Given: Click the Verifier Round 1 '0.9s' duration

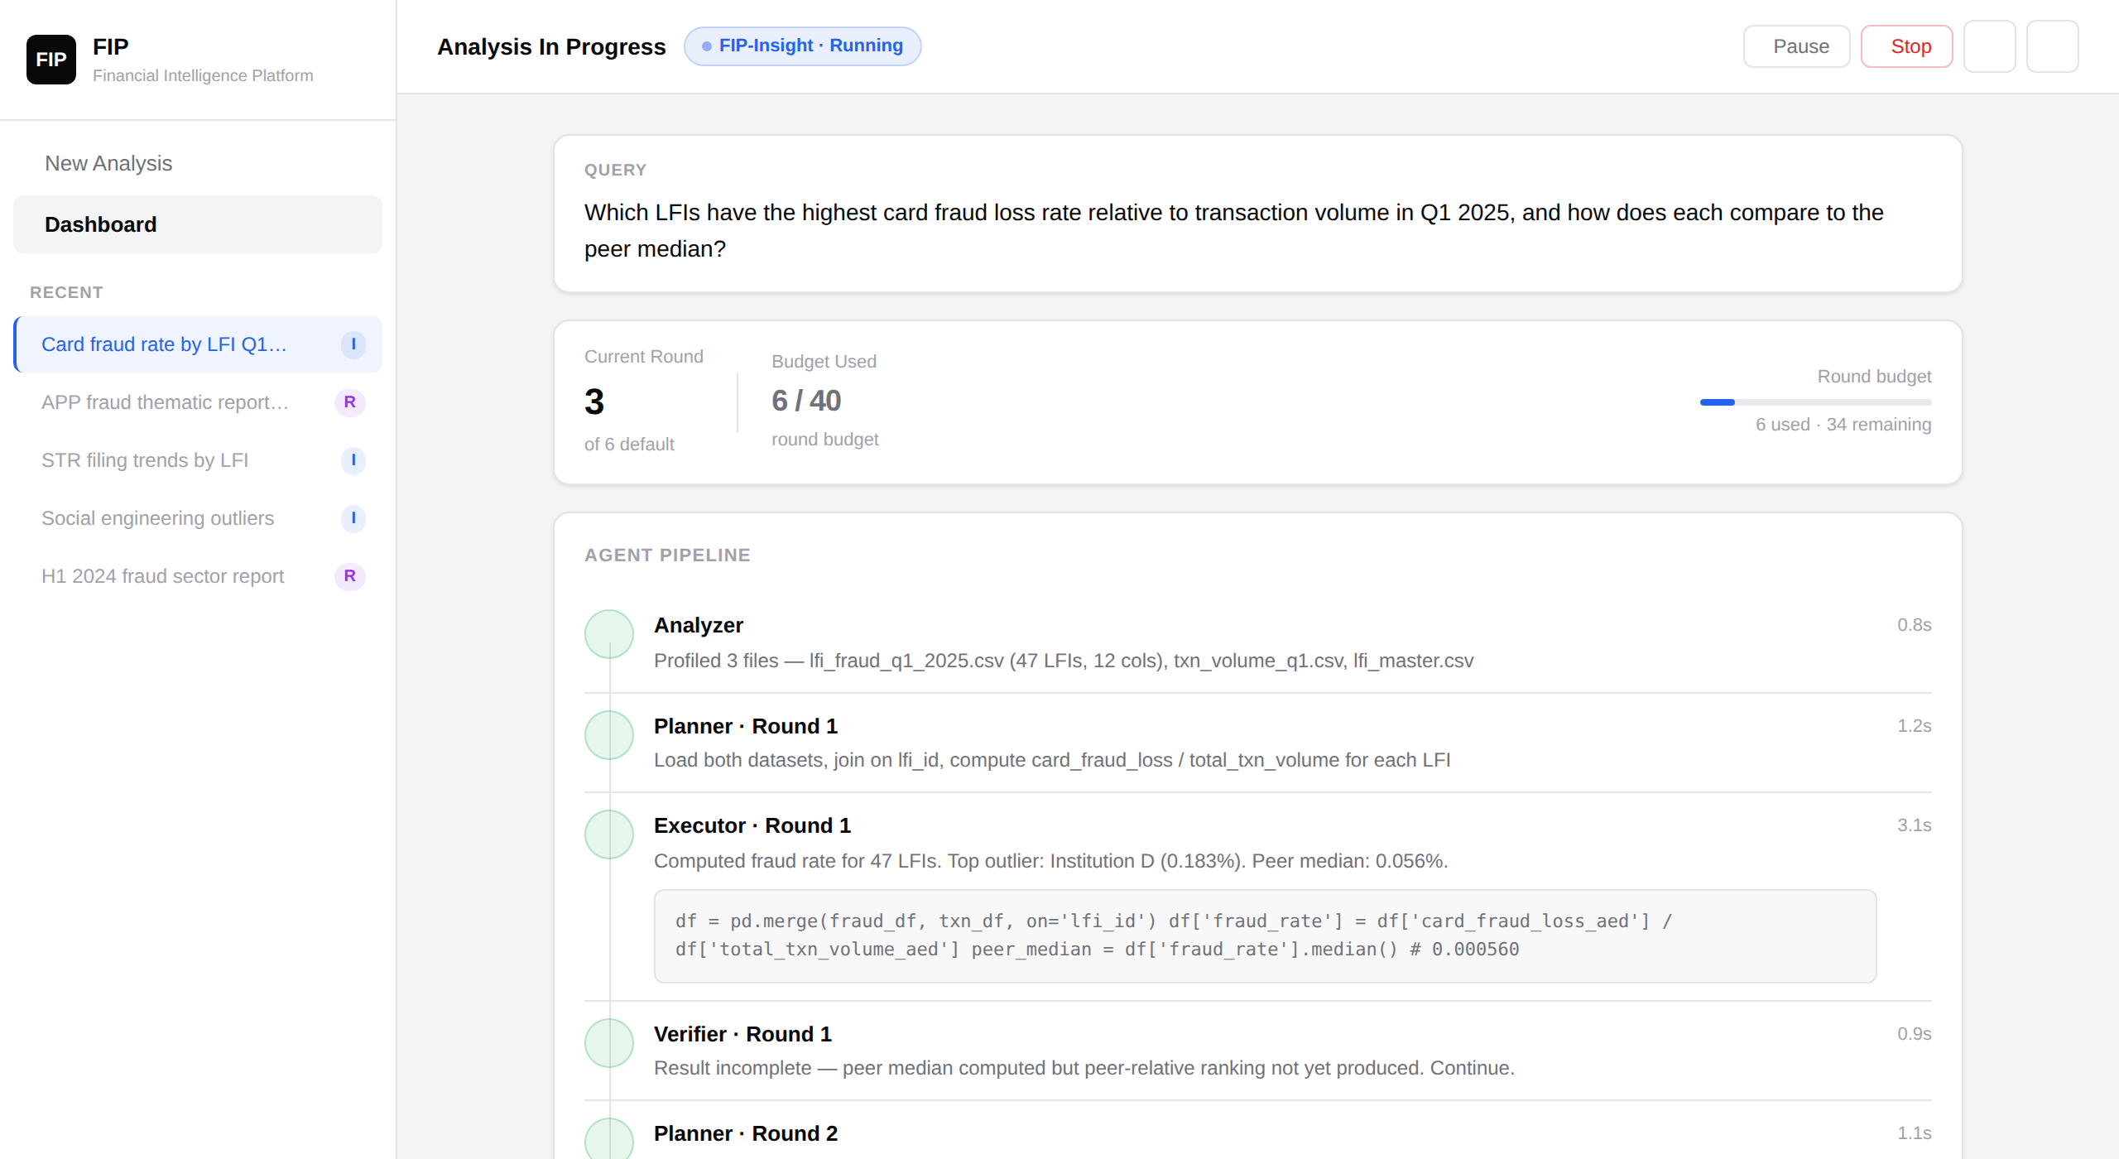Looking at the screenshot, I should click(x=1914, y=1034).
